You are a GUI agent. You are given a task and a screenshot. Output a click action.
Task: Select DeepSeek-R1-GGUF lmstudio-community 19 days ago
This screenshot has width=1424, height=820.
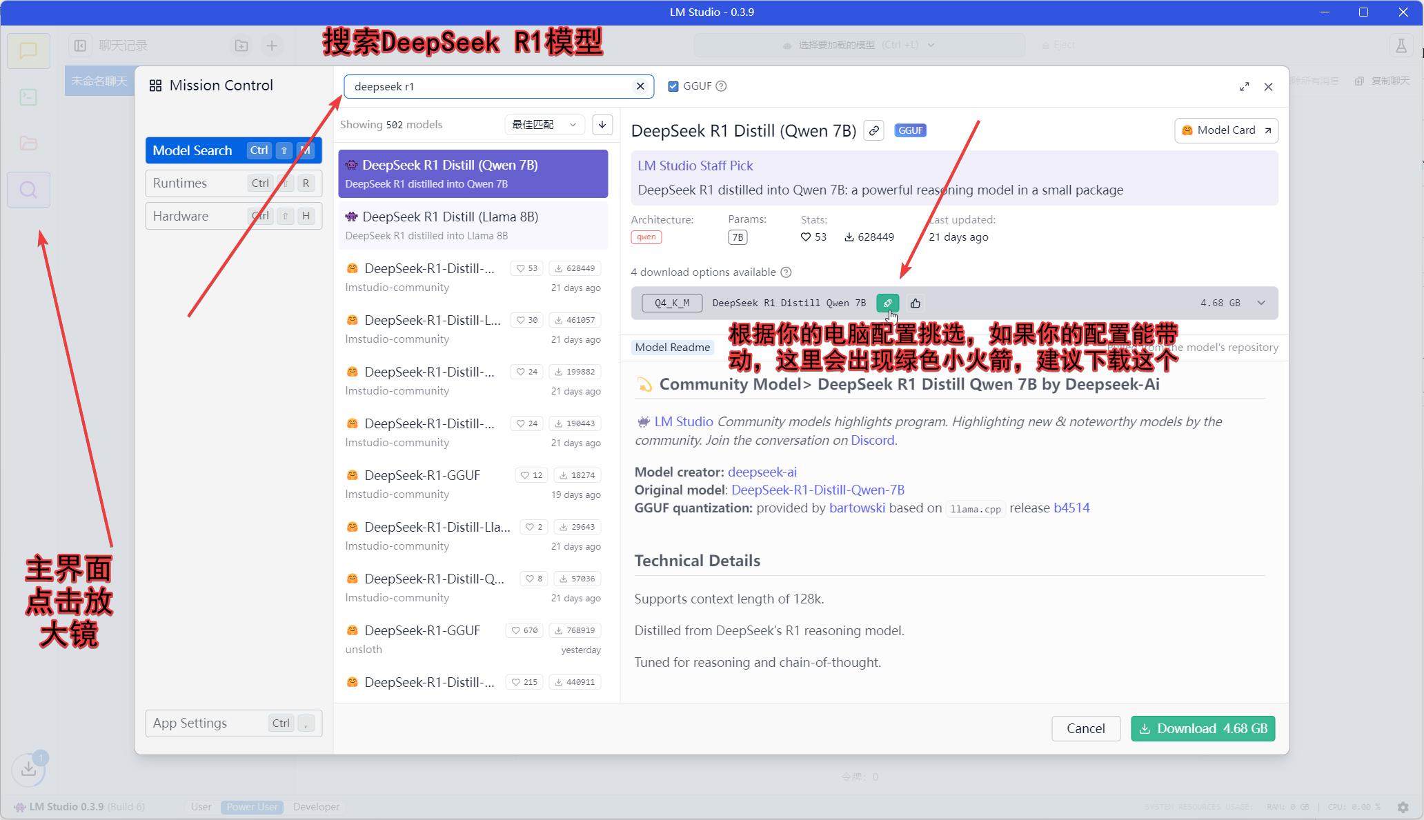pos(473,484)
